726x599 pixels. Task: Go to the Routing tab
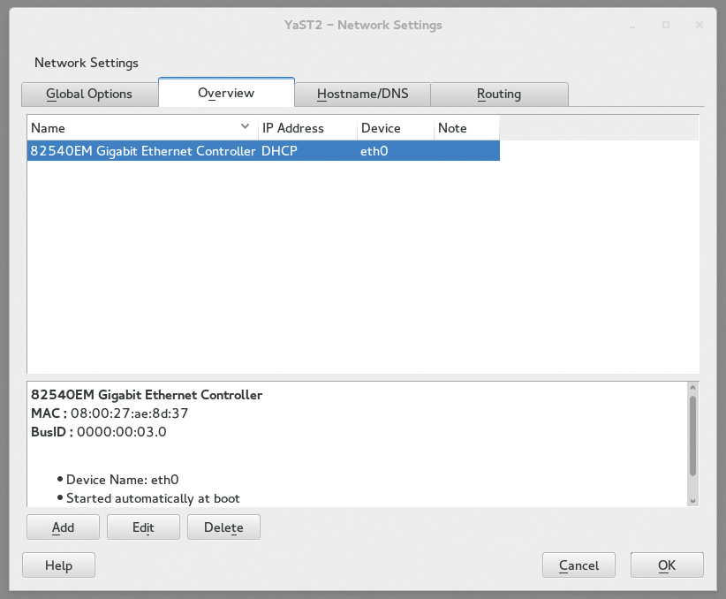(499, 94)
